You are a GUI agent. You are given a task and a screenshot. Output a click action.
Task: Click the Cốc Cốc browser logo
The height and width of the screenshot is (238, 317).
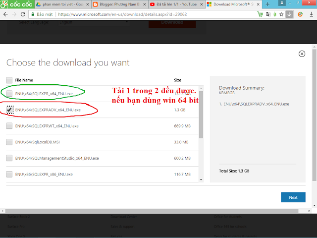[16, 4]
